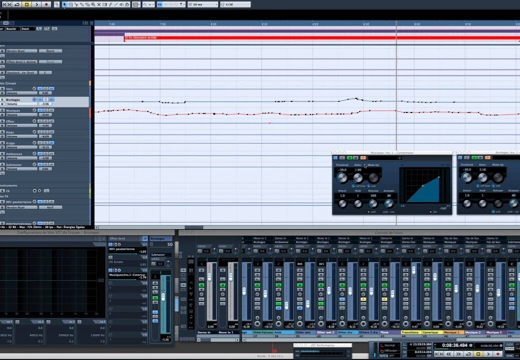The height and width of the screenshot is (360, 520).
Task: Click the "Generique" mixer channel label
Action: point(432,332)
